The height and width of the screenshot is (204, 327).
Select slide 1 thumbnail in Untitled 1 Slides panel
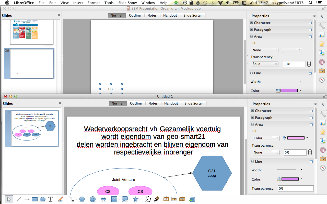32,128
